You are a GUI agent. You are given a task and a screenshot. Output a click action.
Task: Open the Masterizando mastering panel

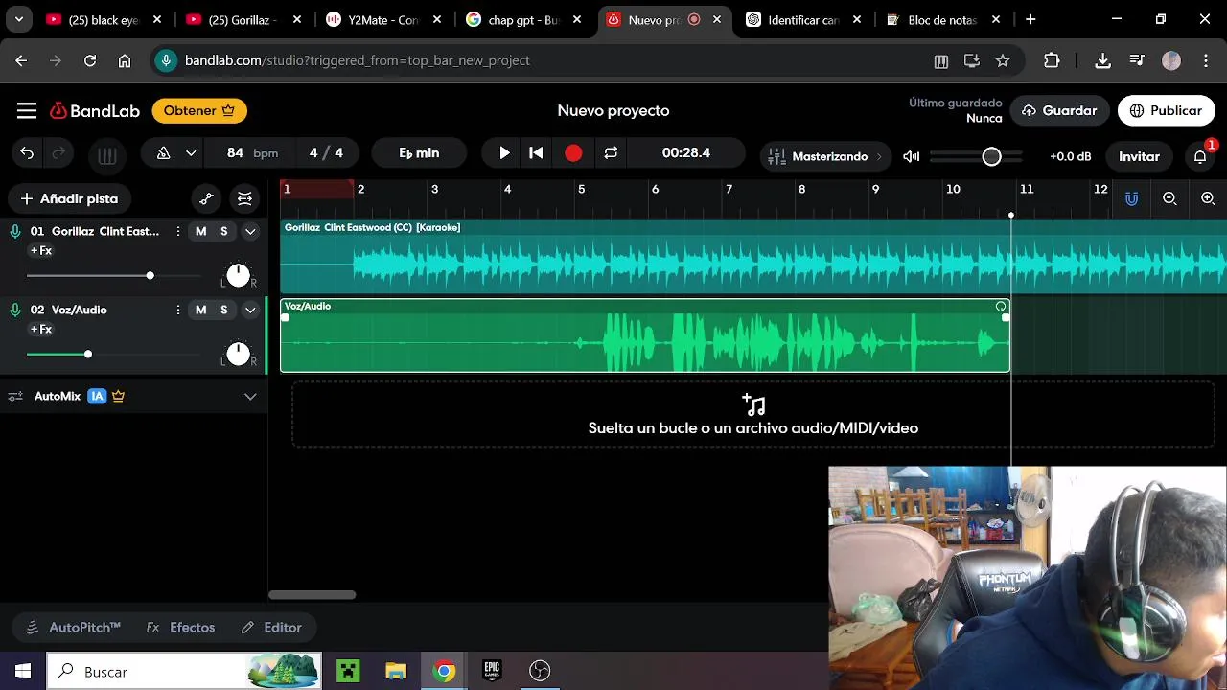click(823, 156)
